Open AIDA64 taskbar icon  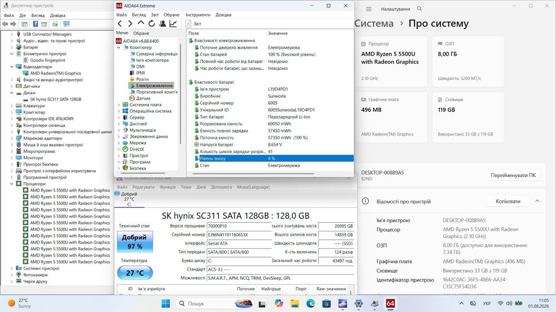click(390, 304)
